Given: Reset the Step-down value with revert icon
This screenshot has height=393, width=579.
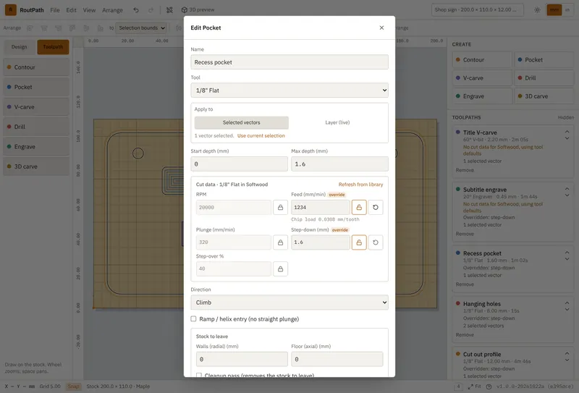Looking at the screenshot, I should [376, 242].
